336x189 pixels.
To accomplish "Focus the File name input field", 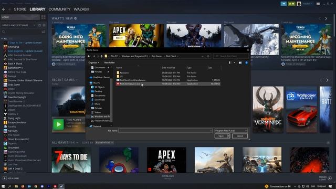I will click(x=165, y=131).
